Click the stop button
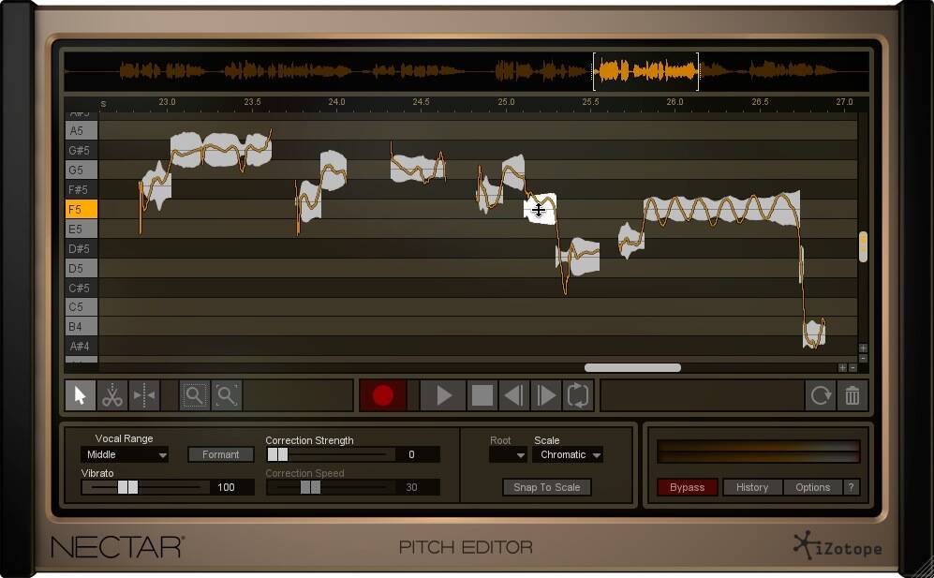This screenshot has width=934, height=578. click(482, 395)
